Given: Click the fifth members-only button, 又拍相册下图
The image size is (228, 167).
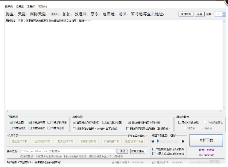Looking at the screenshot, I should click(112, 141).
